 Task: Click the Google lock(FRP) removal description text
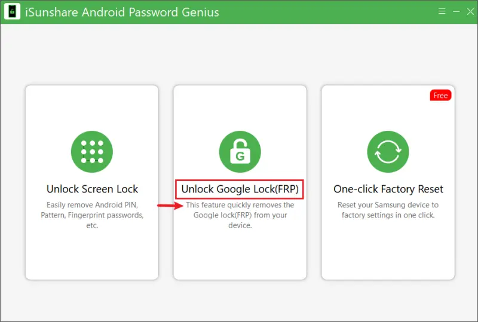(x=240, y=215)
